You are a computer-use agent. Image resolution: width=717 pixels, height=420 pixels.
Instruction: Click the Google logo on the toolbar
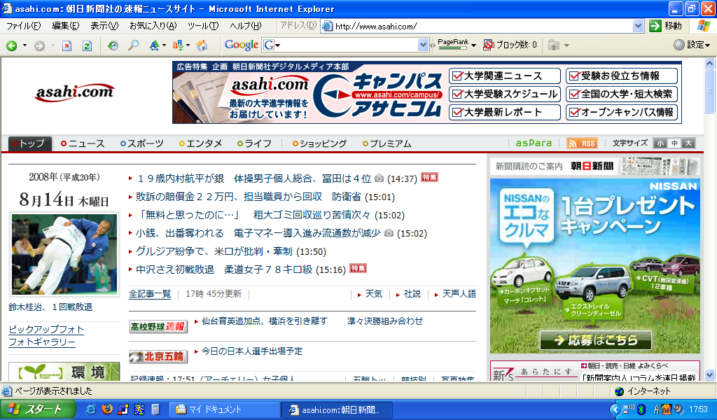242,45
